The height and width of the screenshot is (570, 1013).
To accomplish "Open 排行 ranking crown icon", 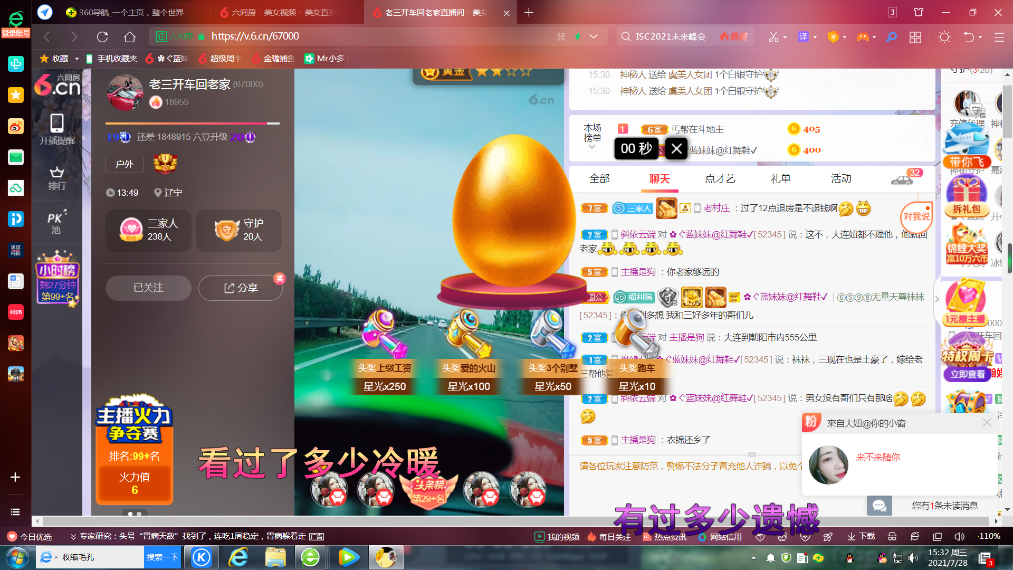I will click(x=57, y=178).
